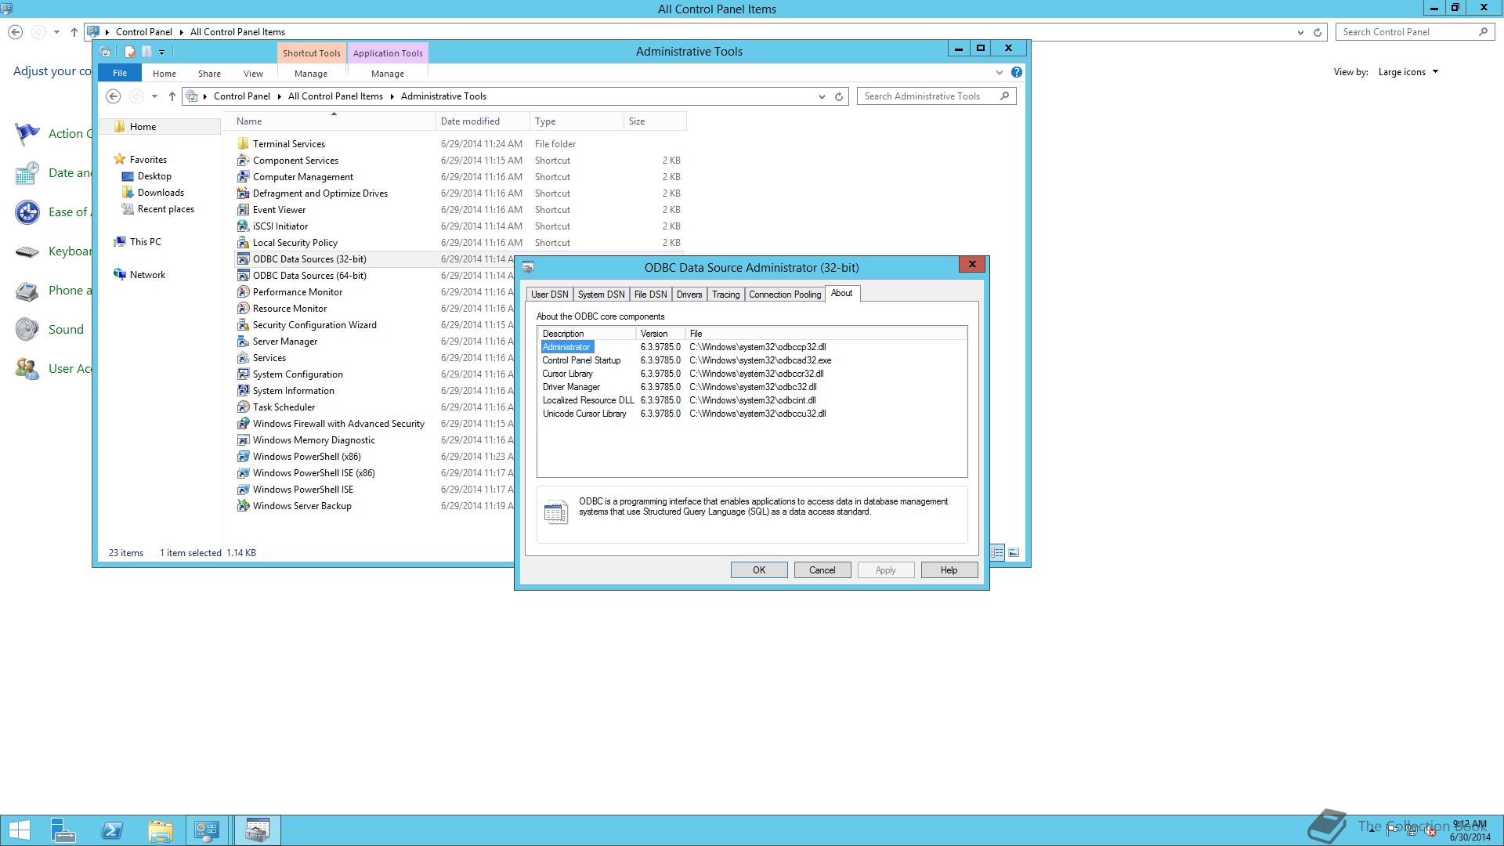Select Event Viewer shortcut icon

[x=243, y=209]
